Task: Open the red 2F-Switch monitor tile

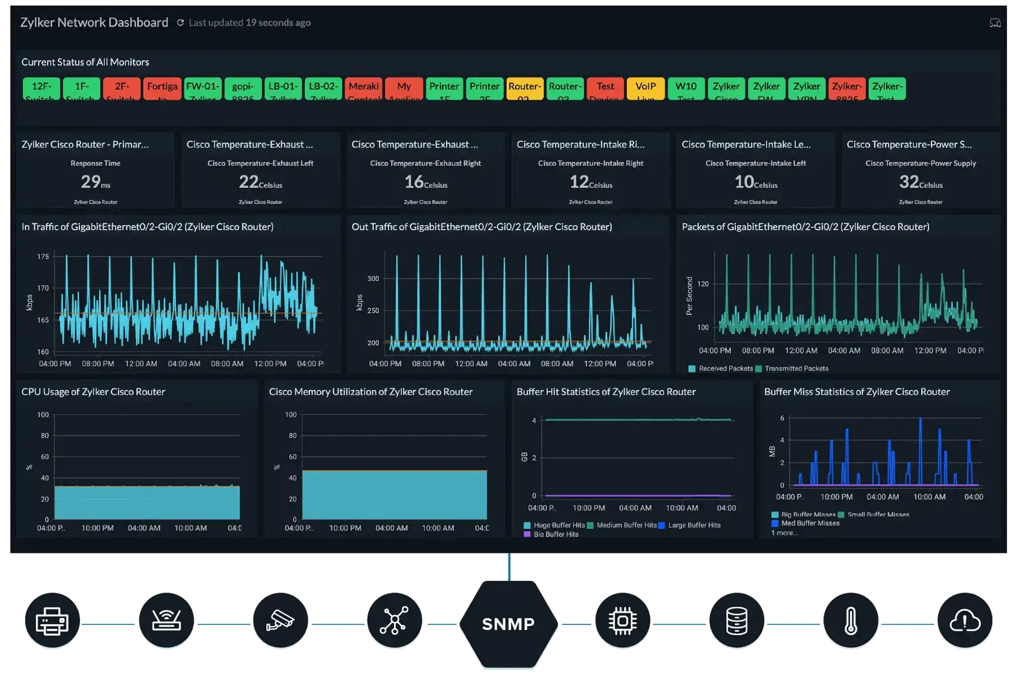Action: tap(122, 89)
